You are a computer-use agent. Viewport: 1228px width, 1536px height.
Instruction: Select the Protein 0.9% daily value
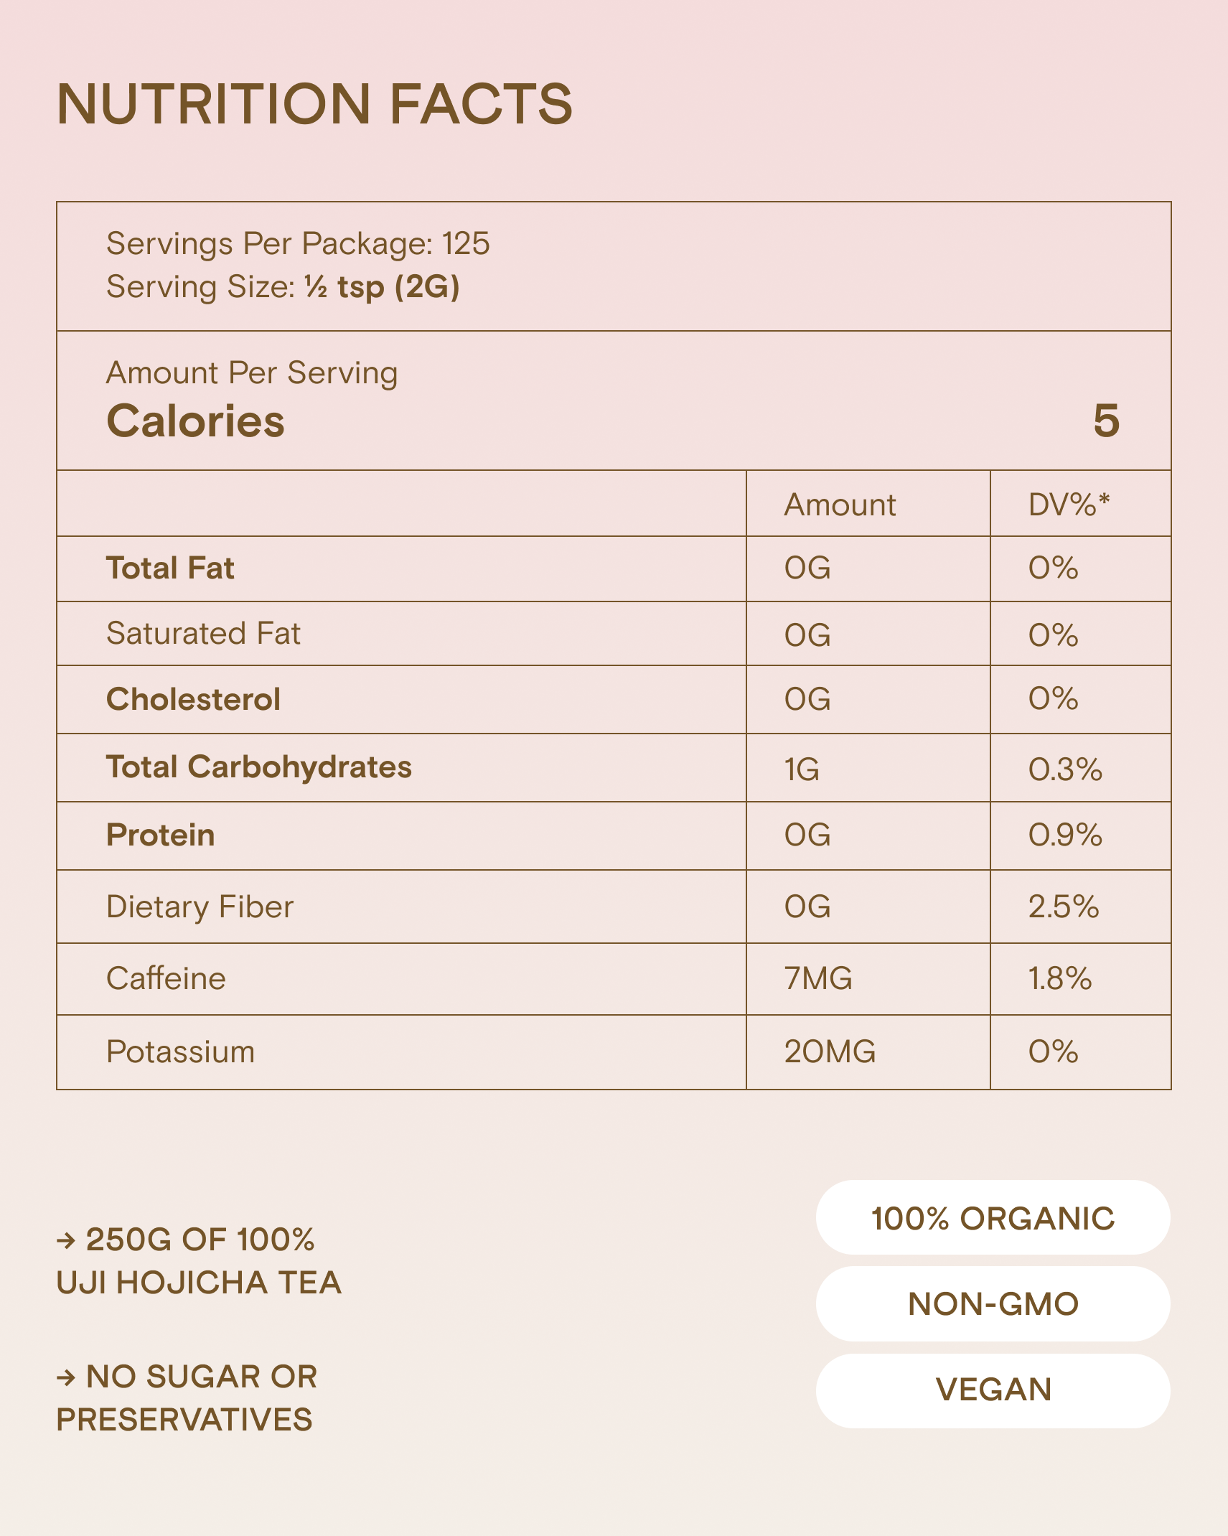click(x=1065, y=835)
